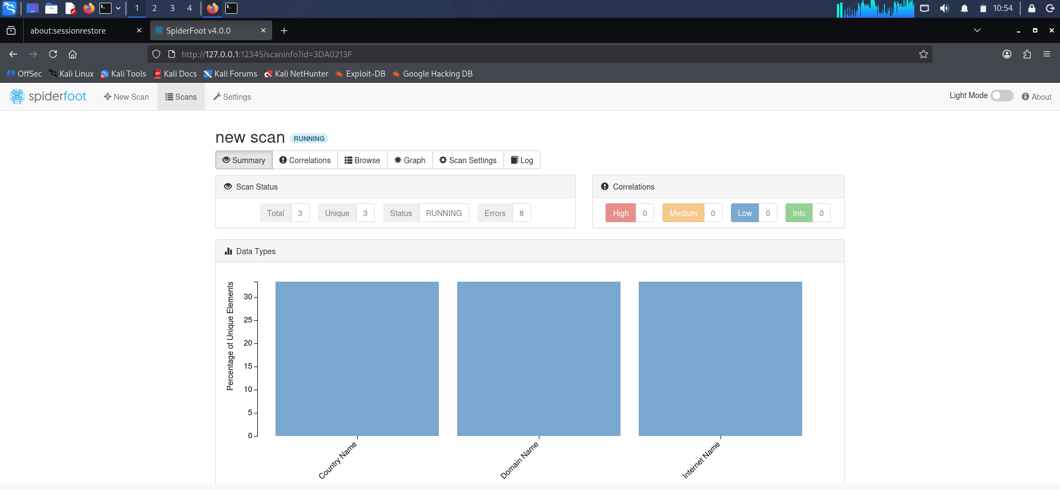Click the Medium correlations badge
The width and height of the screenshot is (1060, 490).
pos(692,213)
